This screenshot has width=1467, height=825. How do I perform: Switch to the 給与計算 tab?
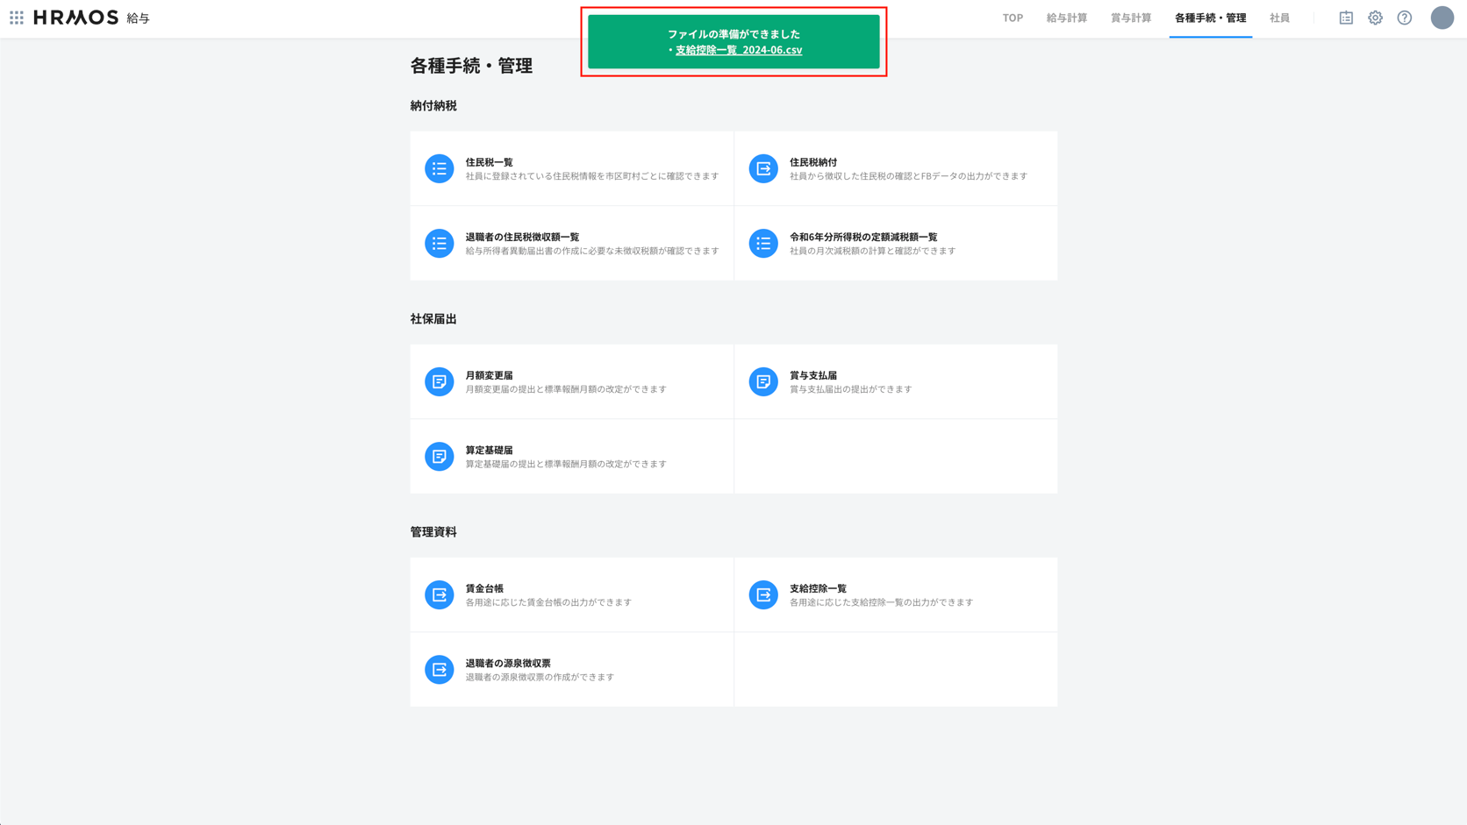pyautogui.click(x=1066, y=18)
